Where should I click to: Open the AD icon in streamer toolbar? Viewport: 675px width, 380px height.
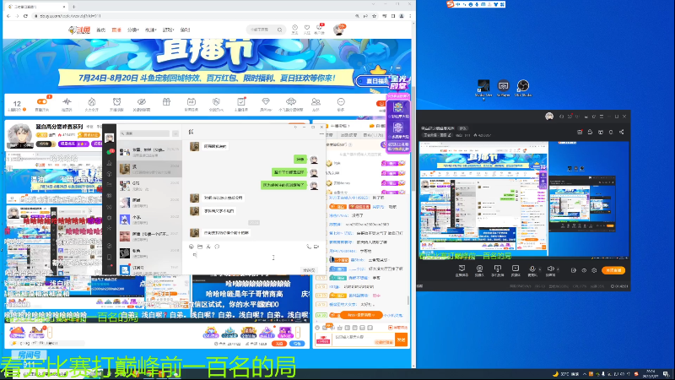[x=192, y=101]
